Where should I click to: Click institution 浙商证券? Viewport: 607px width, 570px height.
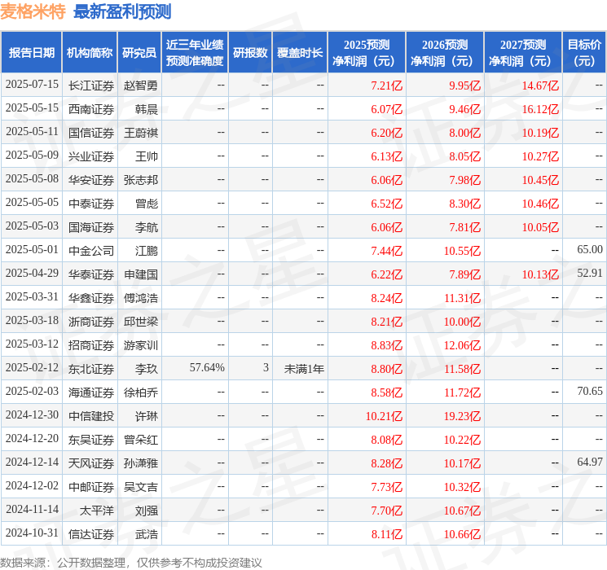point(91,322)
